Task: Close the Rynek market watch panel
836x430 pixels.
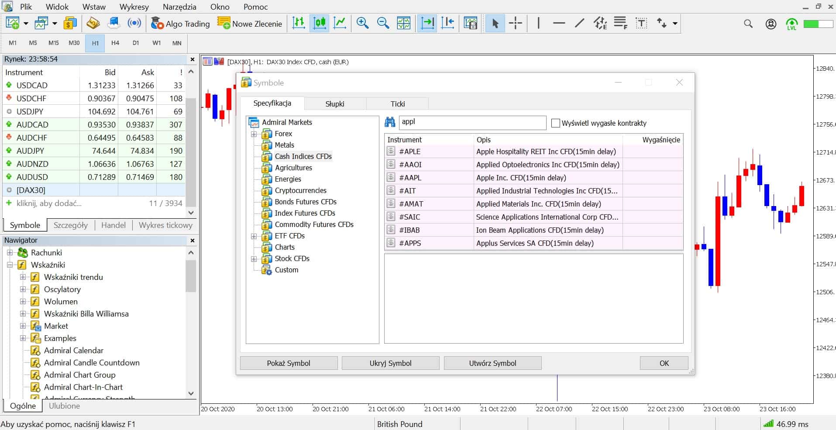Action: pyautogui.click(x=193, y=59)
